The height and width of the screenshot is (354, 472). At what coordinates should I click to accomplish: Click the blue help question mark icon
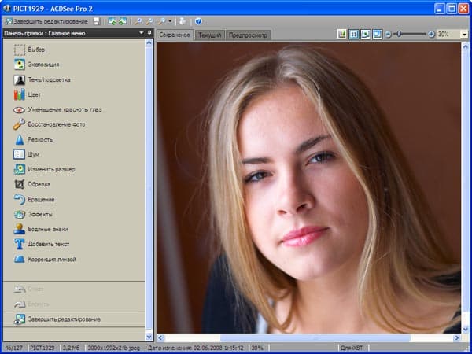[198, 21]
